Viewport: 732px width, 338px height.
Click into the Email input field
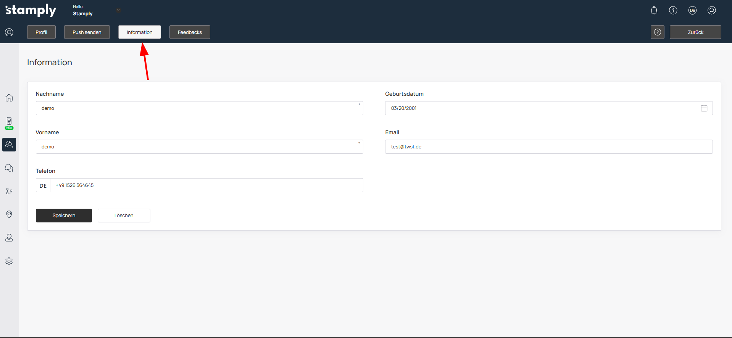(548, 147)
